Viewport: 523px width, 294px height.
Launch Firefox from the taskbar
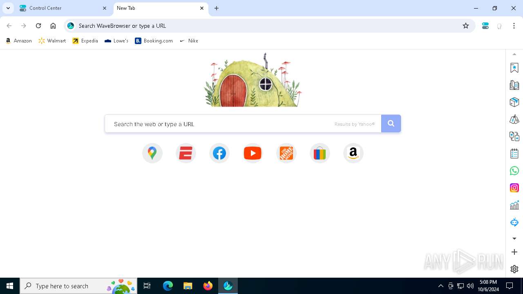tap(208, 286)
